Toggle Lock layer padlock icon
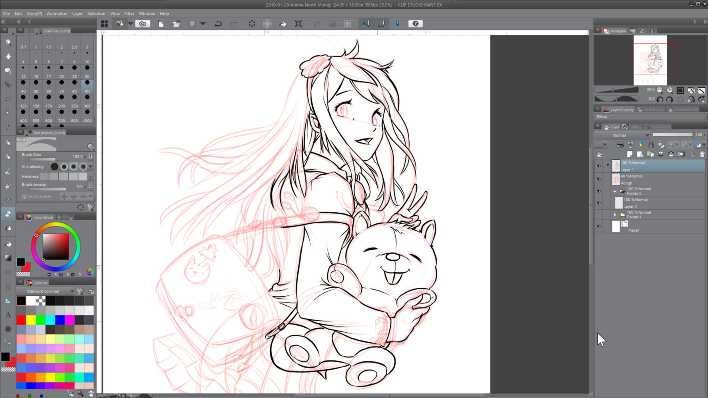Image resolution: width=708 pixels, height=398 pixels. pyautogui.click(x=651, y=145)
